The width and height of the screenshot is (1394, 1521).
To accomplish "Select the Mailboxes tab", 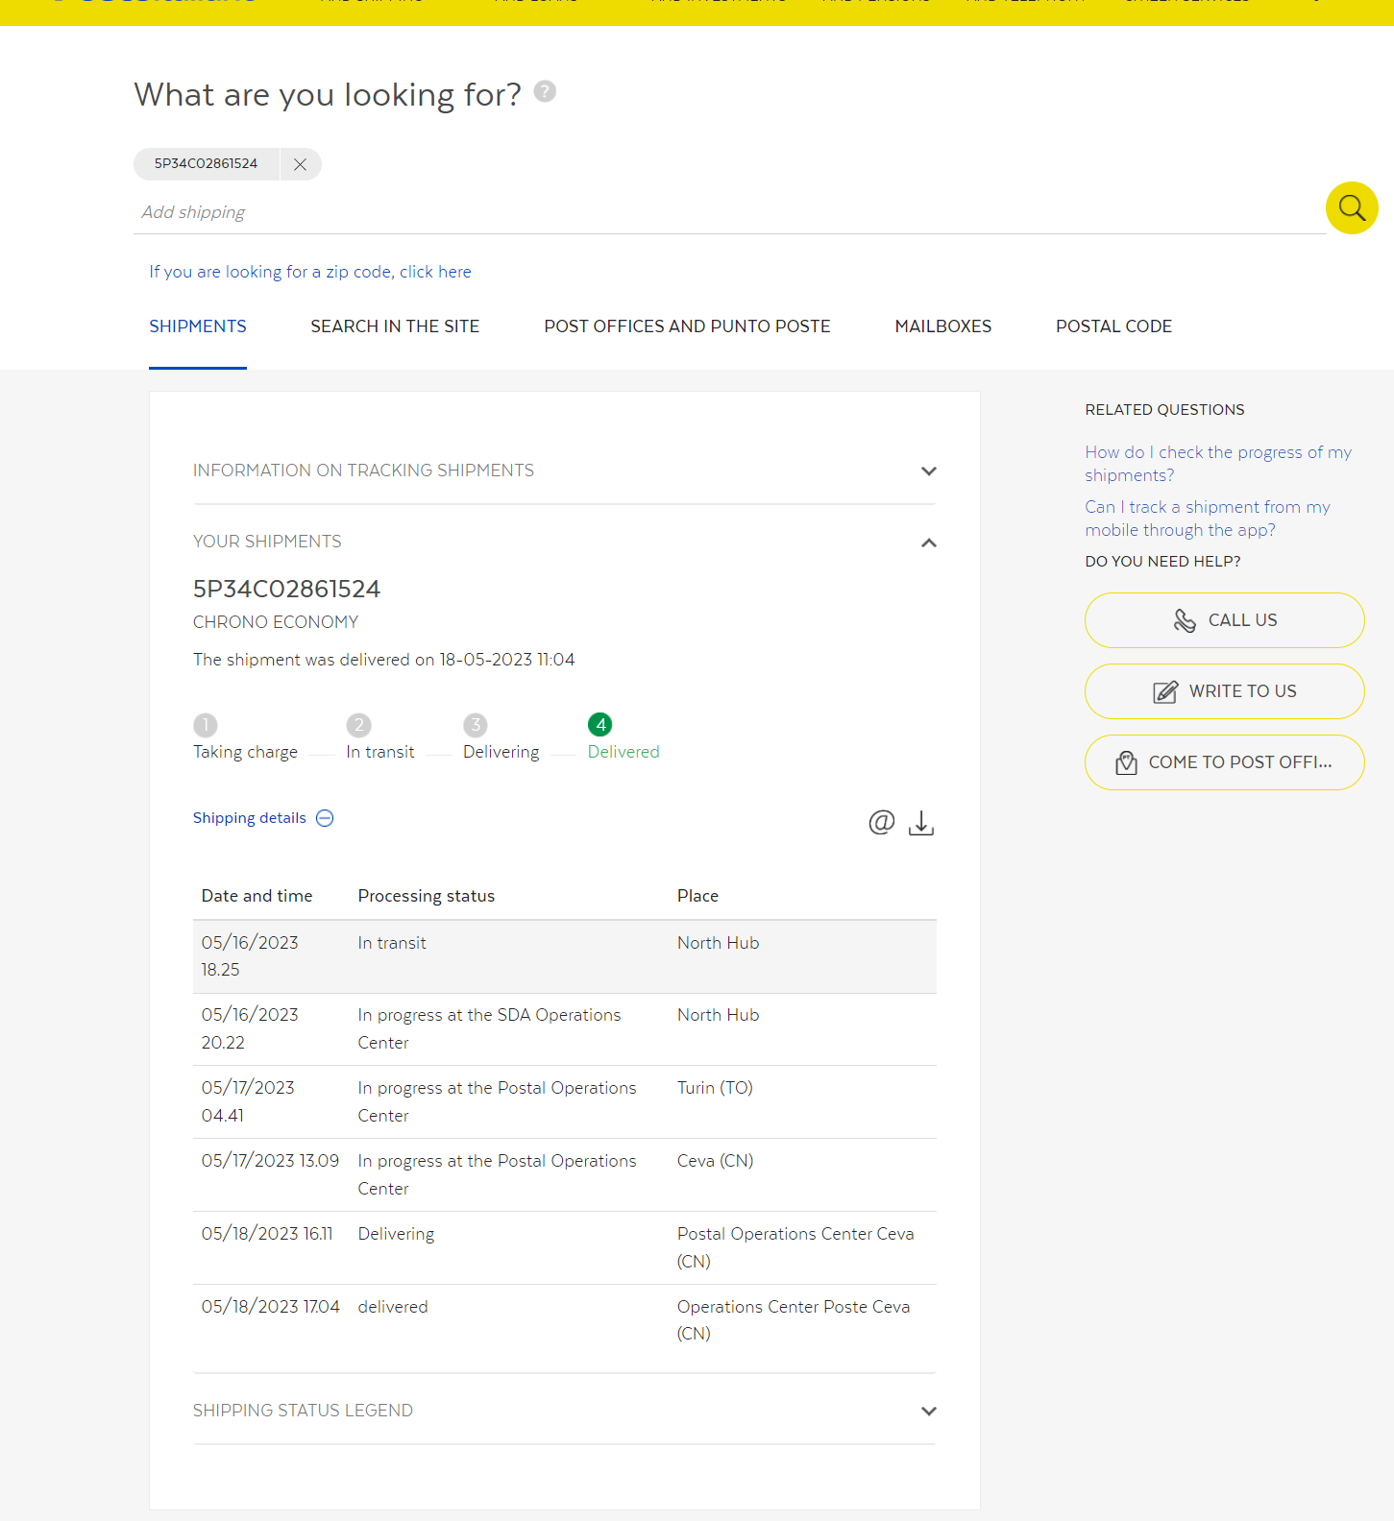I will point(942,326).
